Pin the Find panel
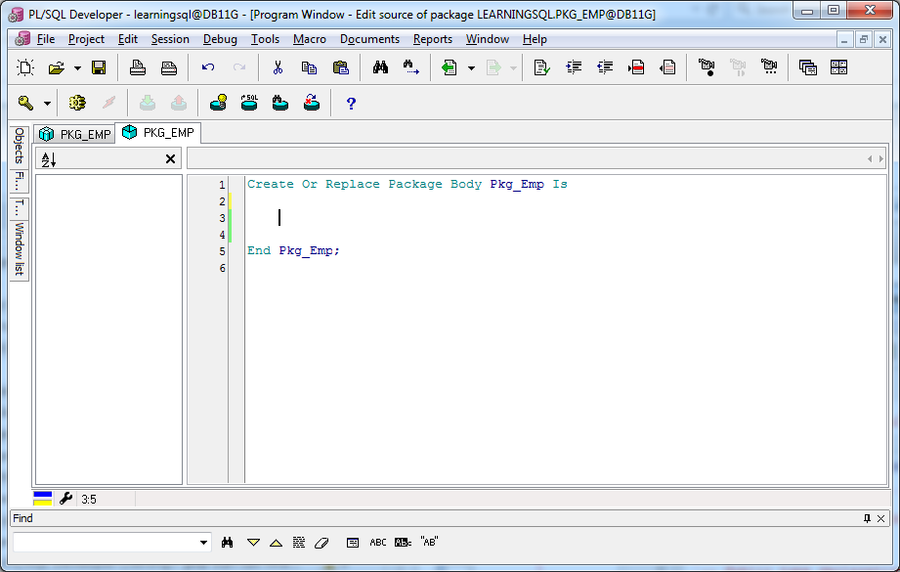 click(x=868, y=518)
